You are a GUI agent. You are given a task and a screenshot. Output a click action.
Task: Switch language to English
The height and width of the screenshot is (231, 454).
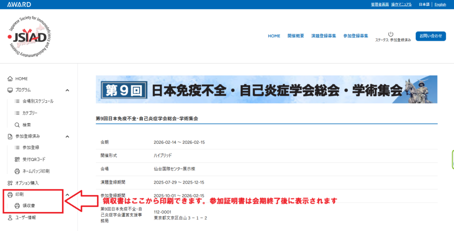point(440,4)
